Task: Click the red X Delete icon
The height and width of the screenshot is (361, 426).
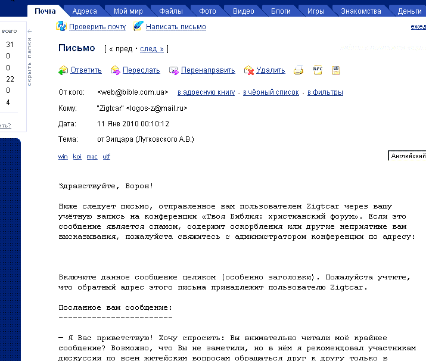Action: [249, 70]
